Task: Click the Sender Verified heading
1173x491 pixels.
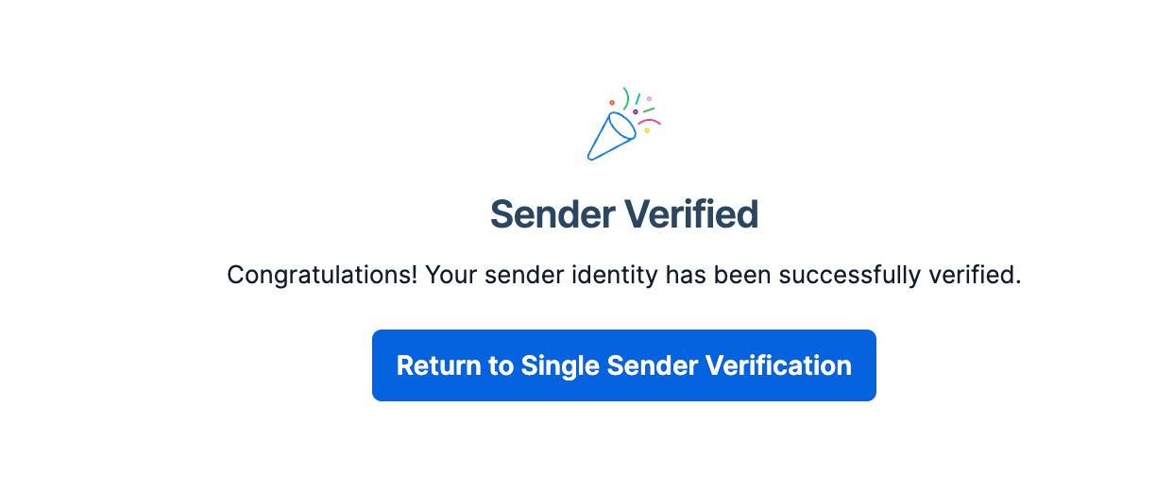Action: [x=624, y=215]
